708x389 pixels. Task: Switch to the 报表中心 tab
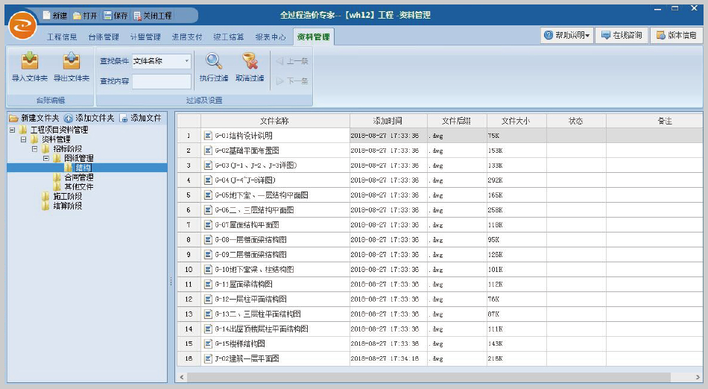[270, 37]
